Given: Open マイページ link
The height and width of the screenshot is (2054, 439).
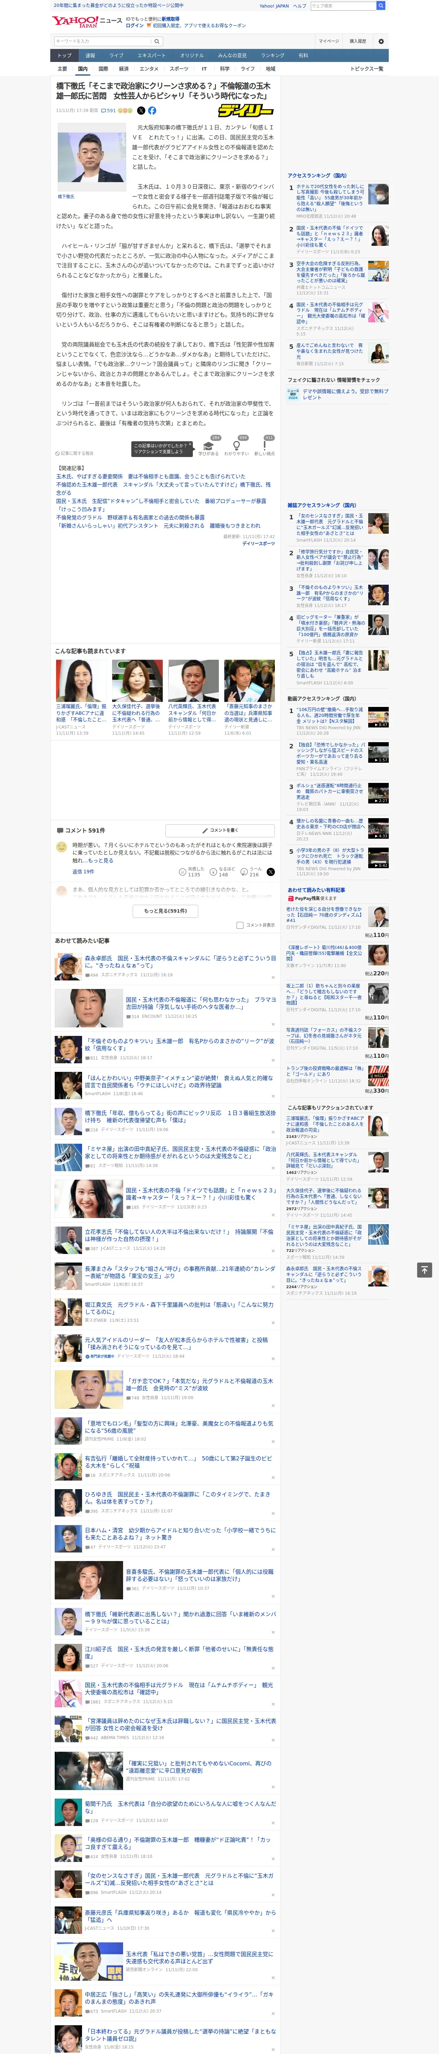Looking at the screenshot, I should pos(329,41).
